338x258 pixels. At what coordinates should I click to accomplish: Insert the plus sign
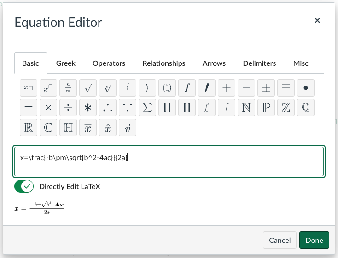[227, 88]
